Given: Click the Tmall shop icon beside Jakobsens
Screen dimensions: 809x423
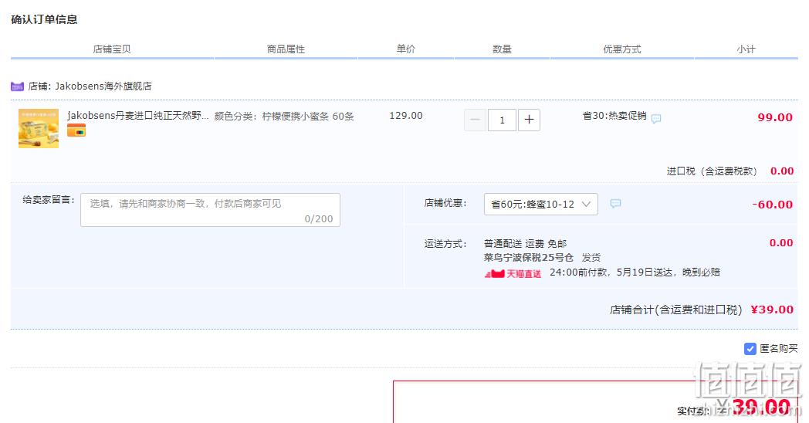Looking at the screenshot, I should [17, 86].
